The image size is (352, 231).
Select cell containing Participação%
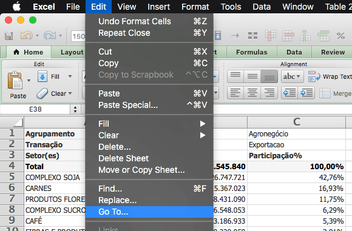[296, 156]
